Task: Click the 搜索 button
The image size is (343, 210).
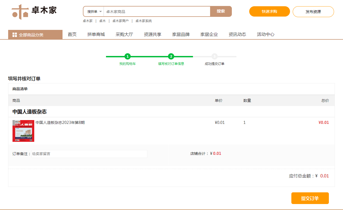Action: point(221,11)
